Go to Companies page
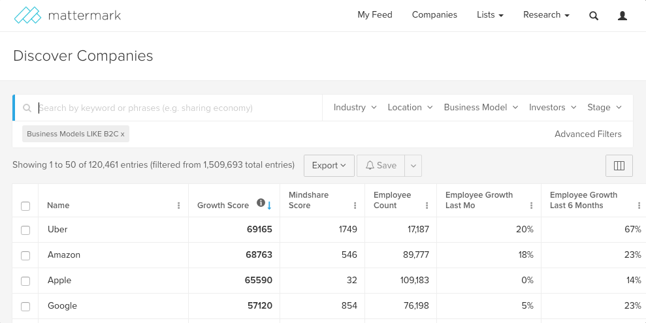Viewport: 646px width, 323px height. (434, 15)
